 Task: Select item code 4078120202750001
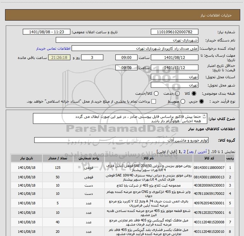(x=209, y=213)
